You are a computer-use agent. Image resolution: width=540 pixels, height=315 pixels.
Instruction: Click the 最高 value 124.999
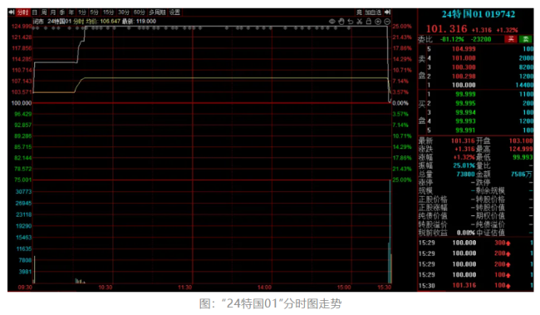click(521, 150)
